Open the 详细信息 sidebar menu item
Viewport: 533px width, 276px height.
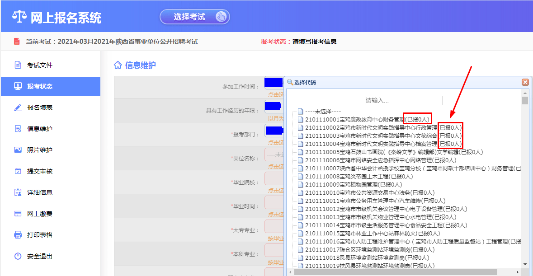[x=40, y=192]
